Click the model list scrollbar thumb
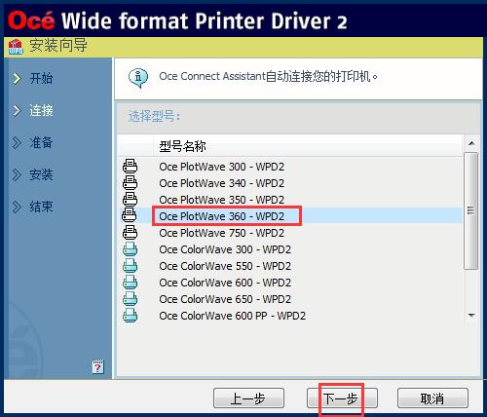This screenshot has height=417, width=487. [x=471, y=210]
